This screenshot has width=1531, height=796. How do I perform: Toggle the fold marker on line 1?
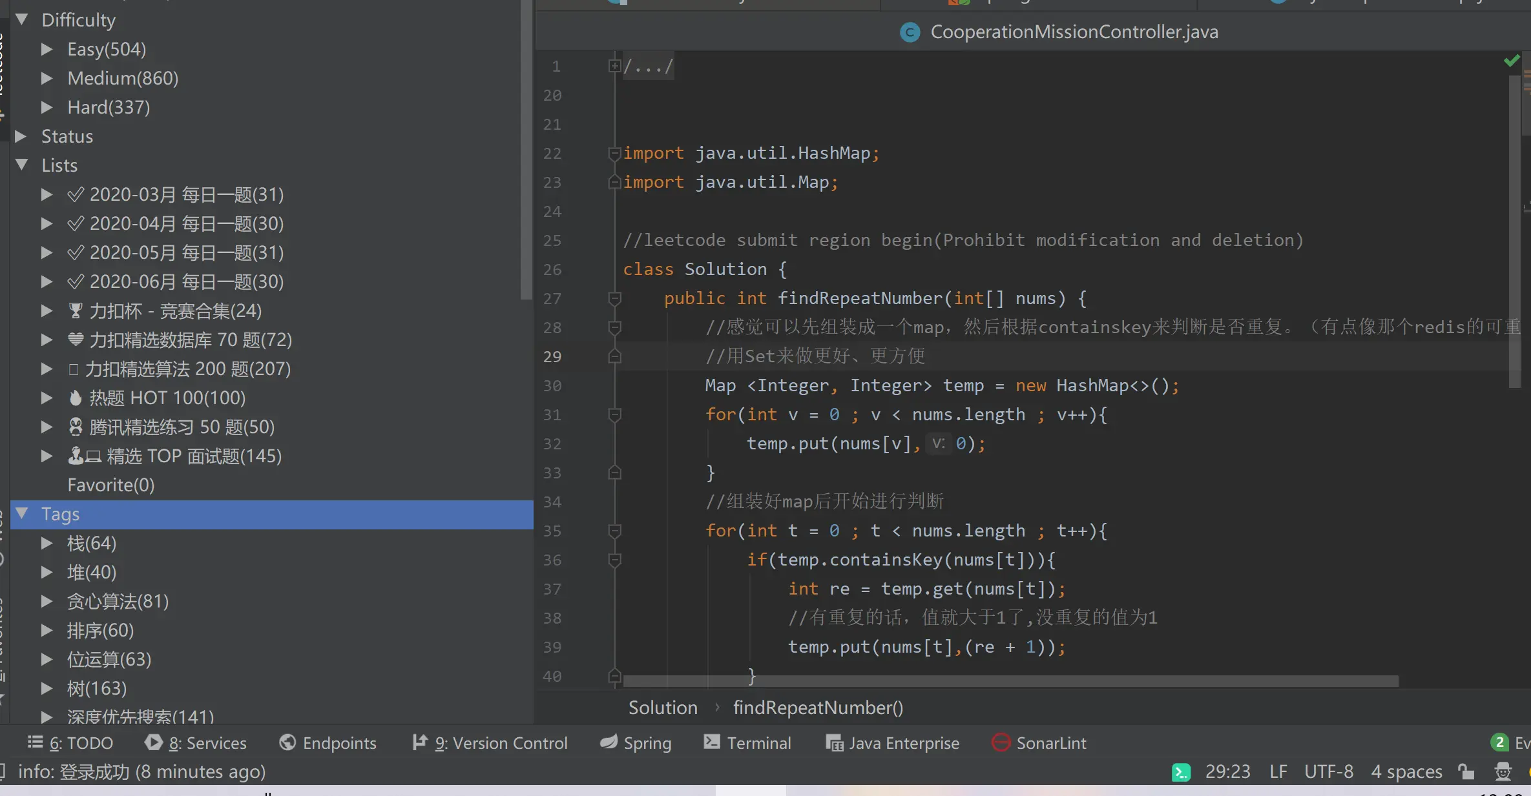(x=614, y=66)
